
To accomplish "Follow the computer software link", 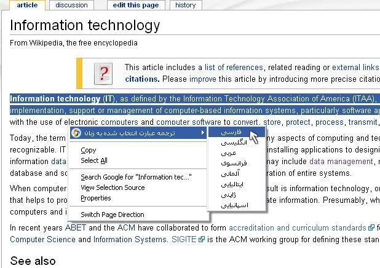I will pos(189,122).
